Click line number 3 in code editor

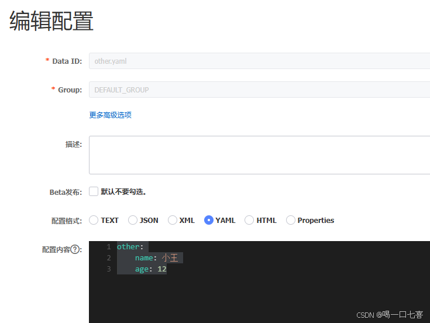point(109,269)
